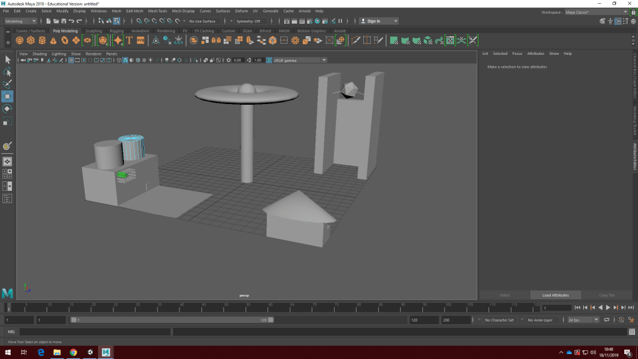Select the polygon Type text tool
Image resolution: width=638 pixels, height=359 pixels.
[x=130, y=41]
